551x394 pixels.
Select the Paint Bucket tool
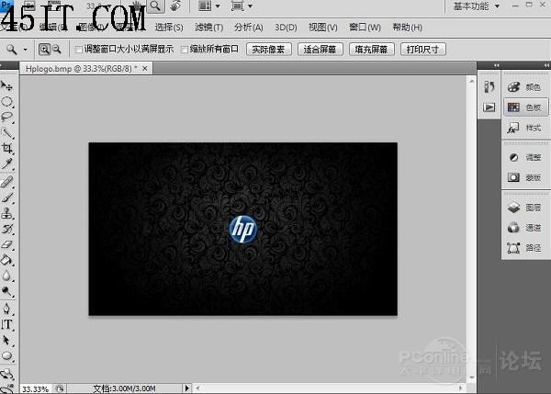pos(6,260)
